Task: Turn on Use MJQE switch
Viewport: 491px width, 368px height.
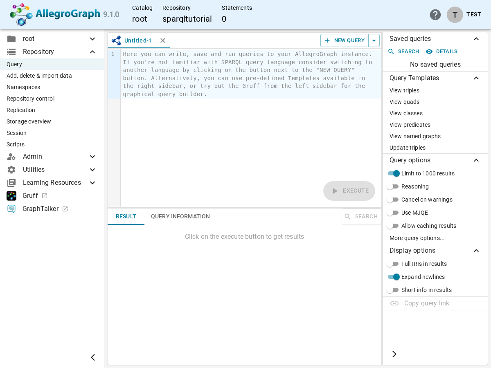Action: tap(393, 213)
